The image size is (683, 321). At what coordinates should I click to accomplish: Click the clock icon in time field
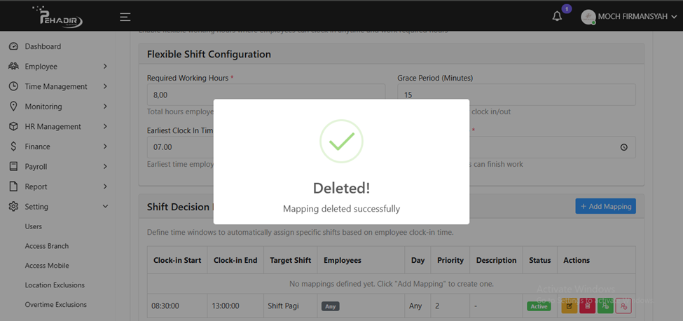(x=623, y=147)
